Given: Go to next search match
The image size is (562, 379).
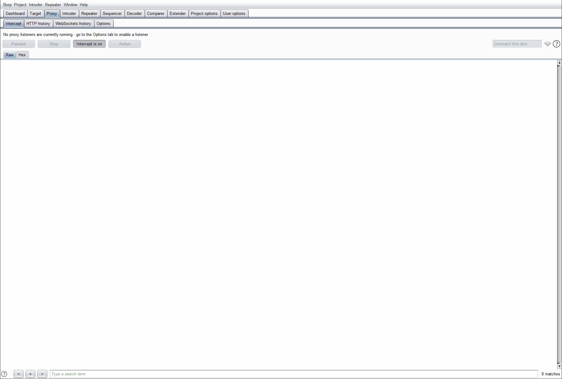Looking at the screenshot, I should click(x=42, y=374).
